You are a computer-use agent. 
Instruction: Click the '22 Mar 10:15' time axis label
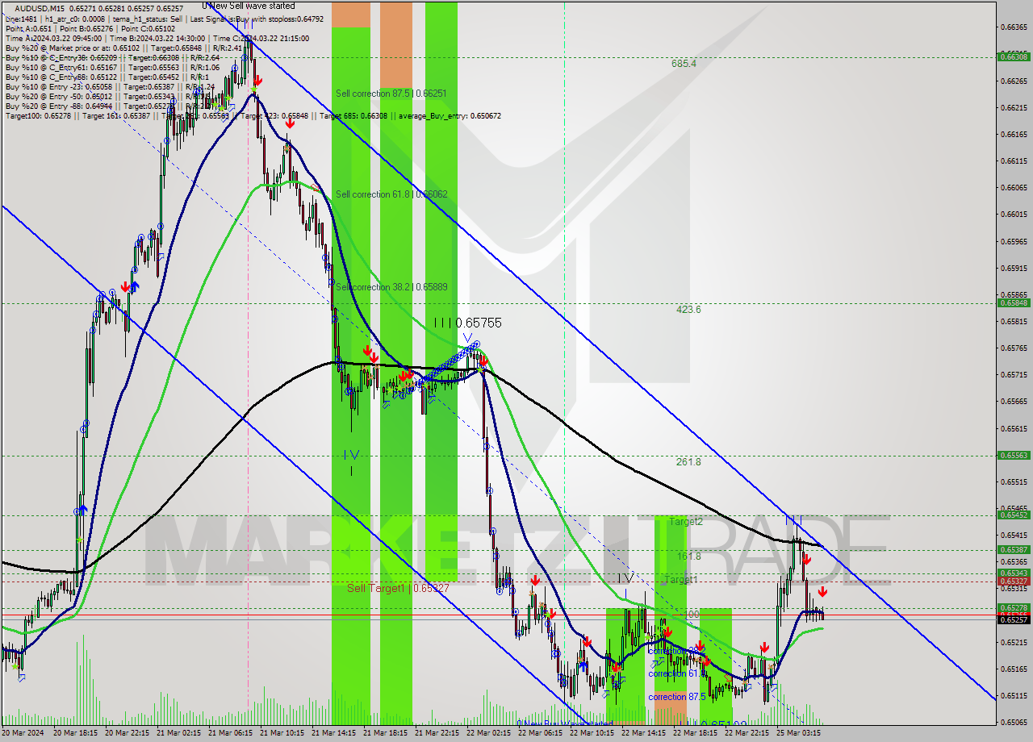point(593,733)
